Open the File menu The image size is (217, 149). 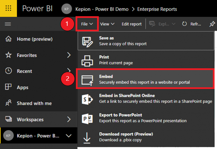[87, 24]
